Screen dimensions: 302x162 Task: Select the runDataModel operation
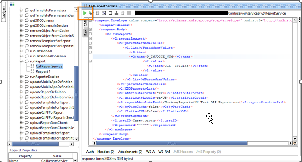coord(41,51)
